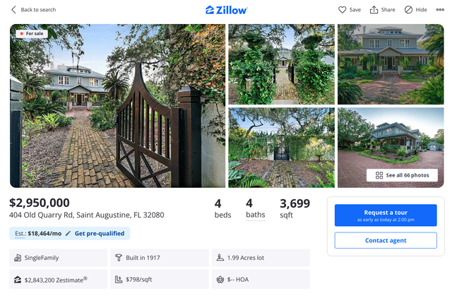The image size is (452, 296).
Task: Click the pencil edit icon beside estimate
Action: coord(69,233)
